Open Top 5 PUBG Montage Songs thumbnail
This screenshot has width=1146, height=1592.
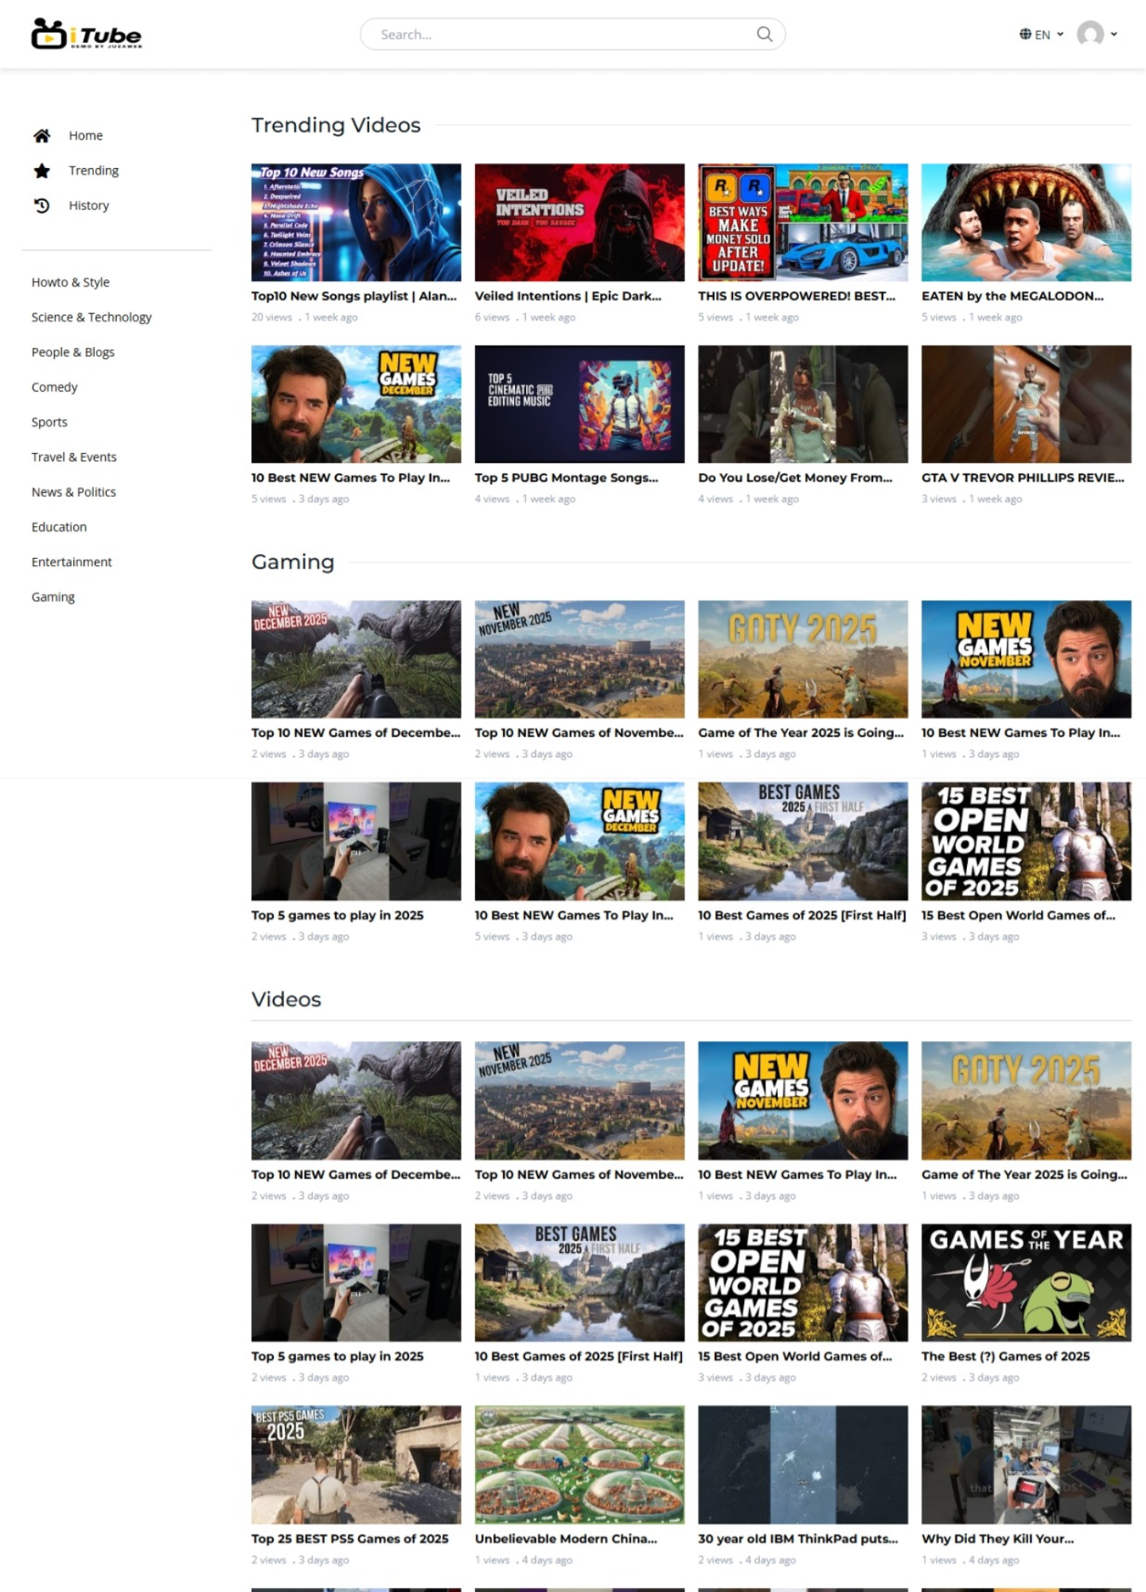tap(579, 404)
